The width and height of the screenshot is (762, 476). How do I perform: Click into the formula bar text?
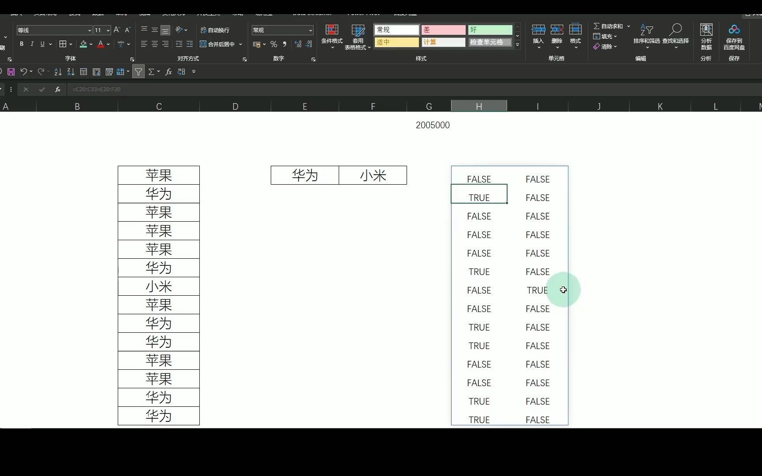[97, 89]
